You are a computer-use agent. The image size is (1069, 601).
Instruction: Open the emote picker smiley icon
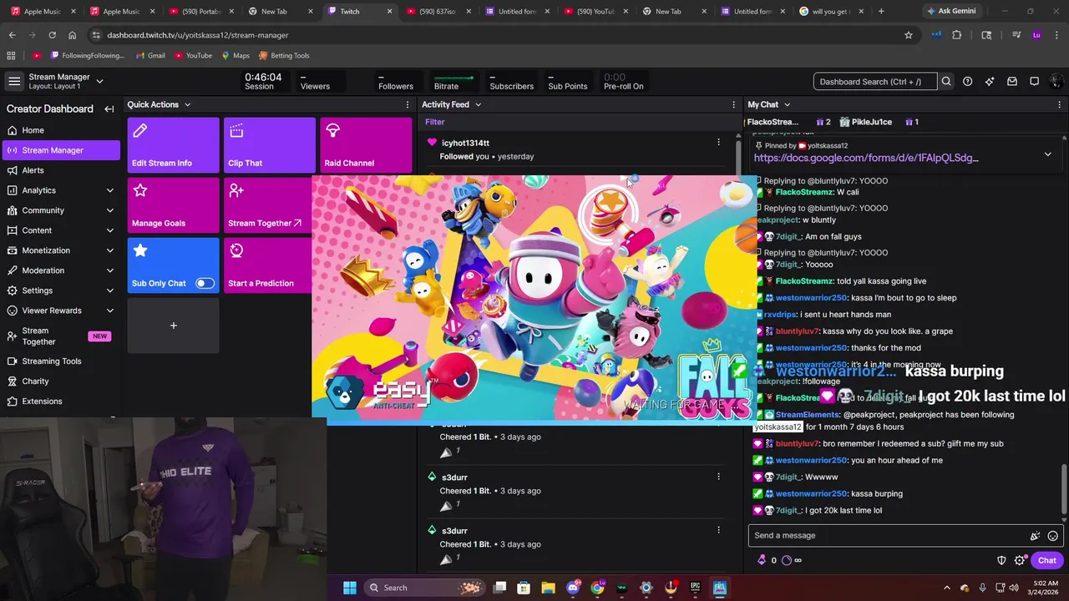1053,536
